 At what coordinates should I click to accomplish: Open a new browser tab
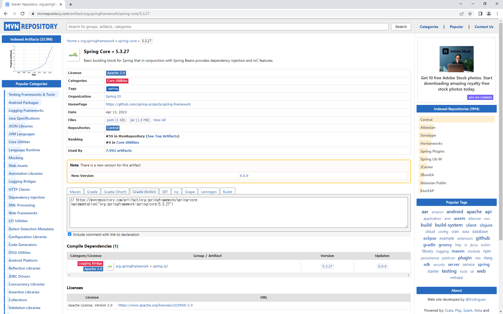pos(71,4)
